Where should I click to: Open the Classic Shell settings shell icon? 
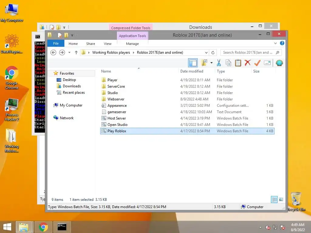[279, 63]
